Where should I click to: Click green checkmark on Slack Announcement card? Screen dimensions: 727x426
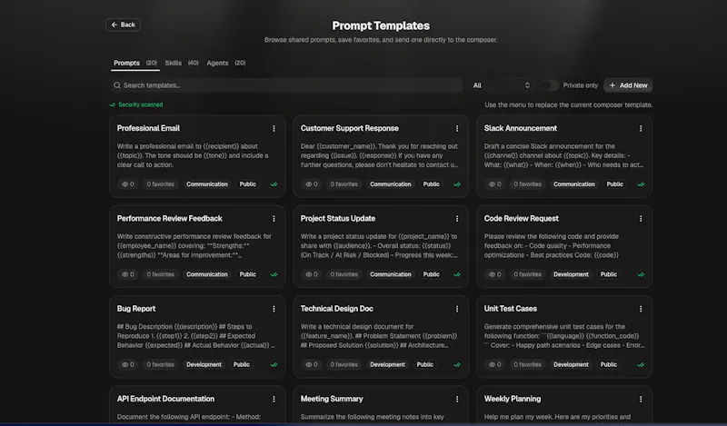pyautogui.click(x=641, y=184)
